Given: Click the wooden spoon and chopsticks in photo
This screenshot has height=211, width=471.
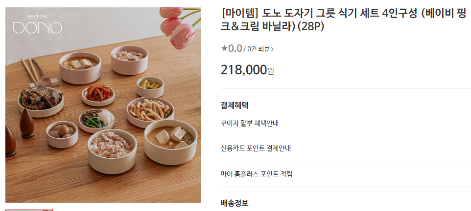Looking at the screenshot, I should [x=36, y=72].
